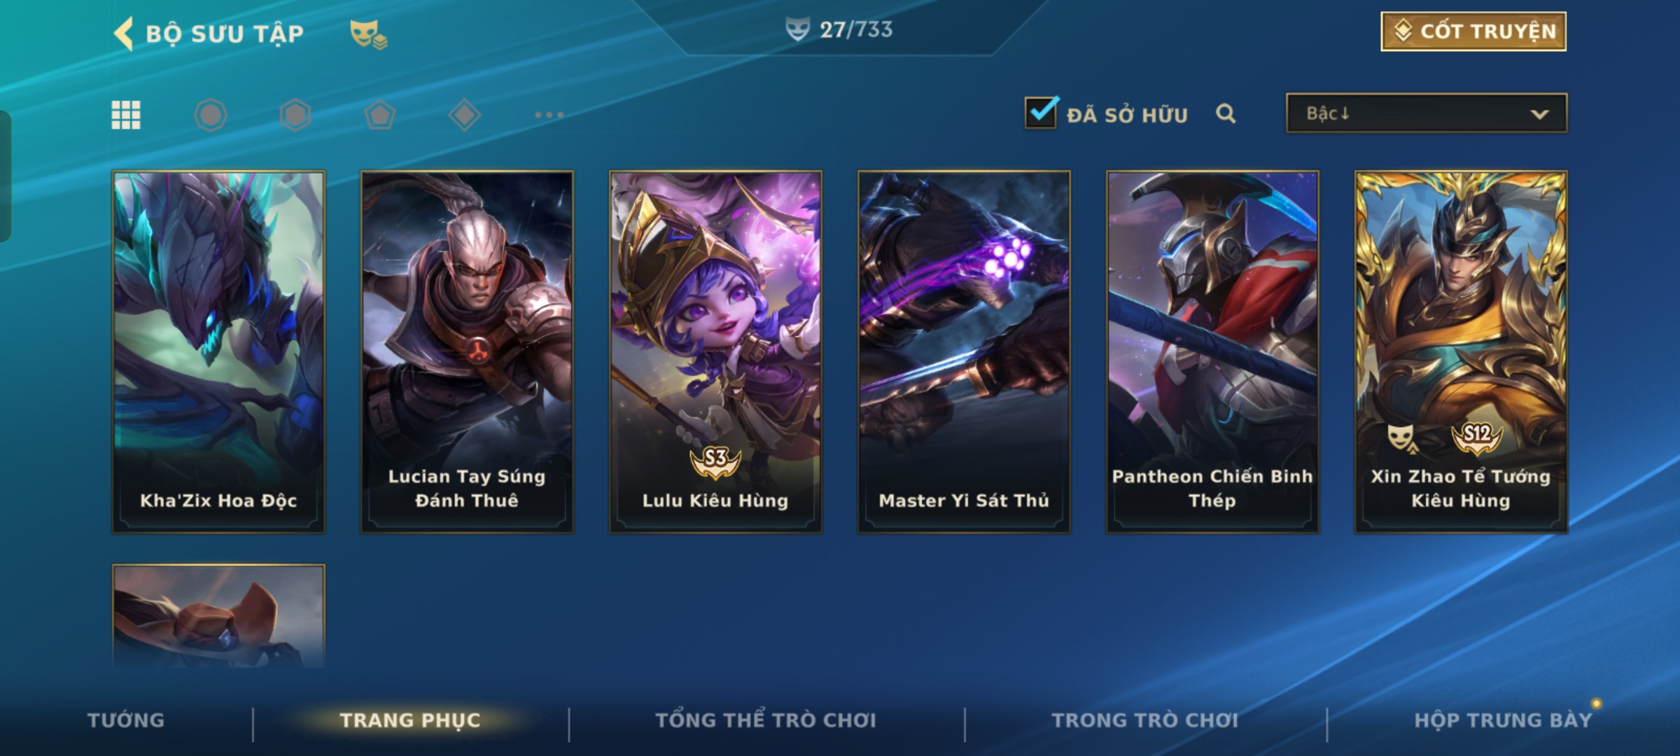The image size is (1680, 756).
Task: Select the all-skins grid view icon
Action: pyautogui.click(x=126, y=115)
